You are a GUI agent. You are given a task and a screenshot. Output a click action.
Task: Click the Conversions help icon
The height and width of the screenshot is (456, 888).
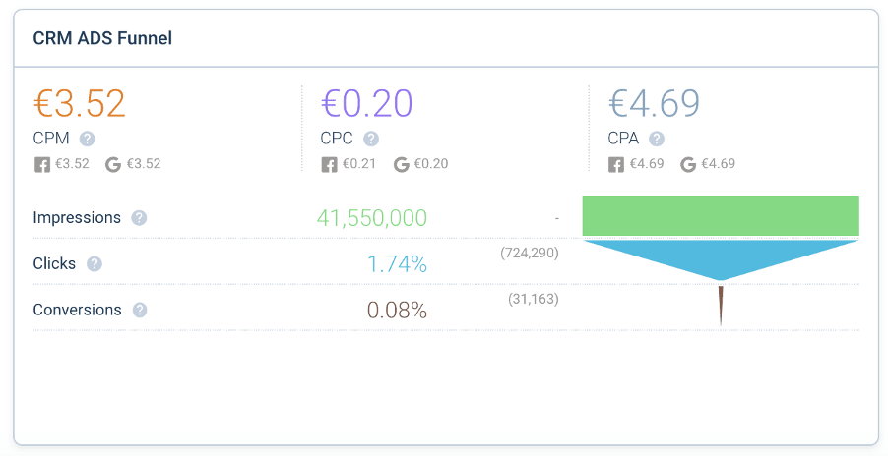[x=140, y=311]
